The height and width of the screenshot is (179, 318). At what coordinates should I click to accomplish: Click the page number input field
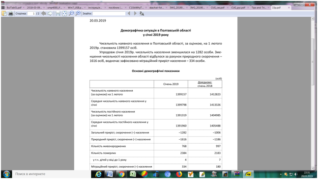pyautogui.click(x=31, y=14)
